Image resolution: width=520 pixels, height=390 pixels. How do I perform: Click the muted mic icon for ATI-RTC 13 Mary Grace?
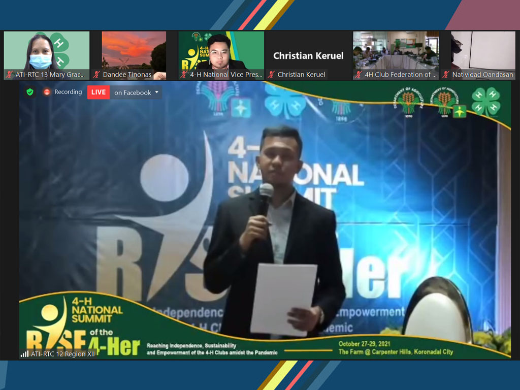[x=9, y=75]
